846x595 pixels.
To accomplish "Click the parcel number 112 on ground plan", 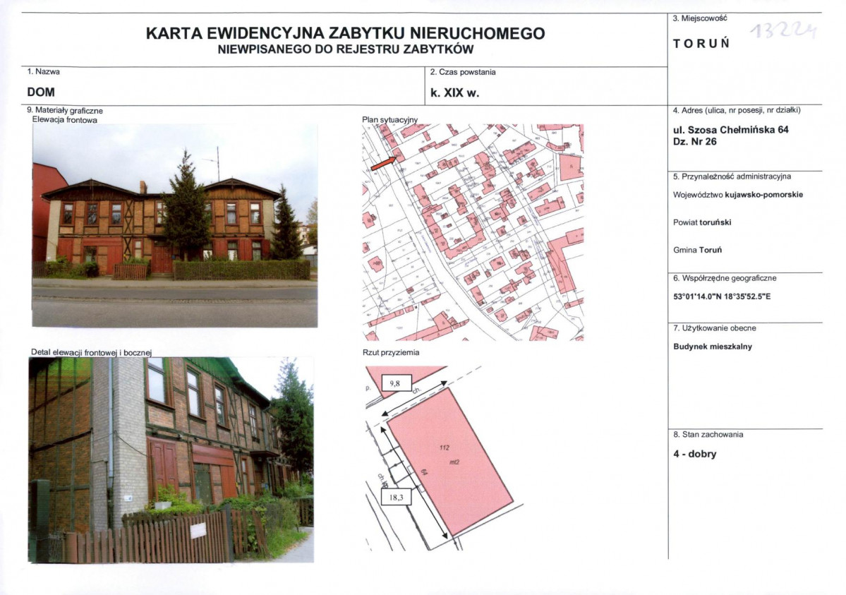I will [x=445, y=447].
